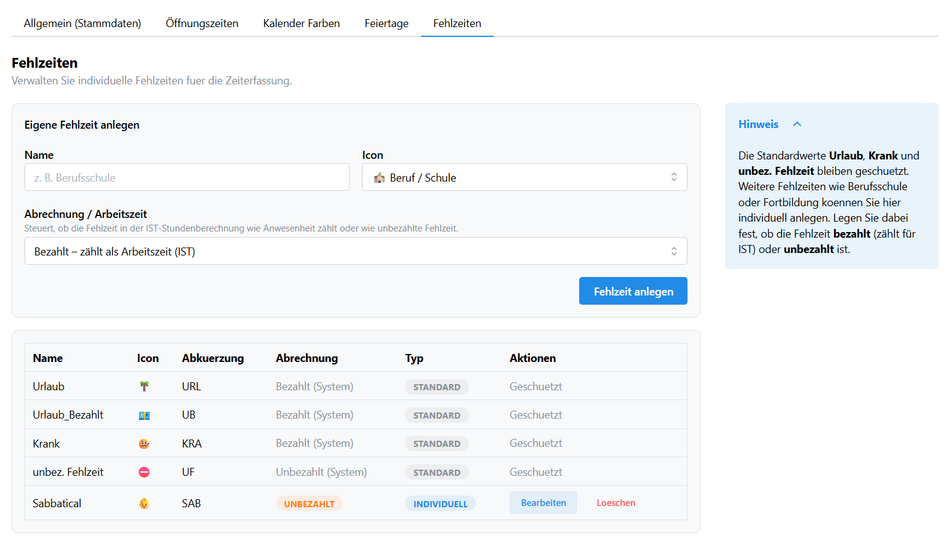Collapse the Hinweis panel with chevron

797,124
